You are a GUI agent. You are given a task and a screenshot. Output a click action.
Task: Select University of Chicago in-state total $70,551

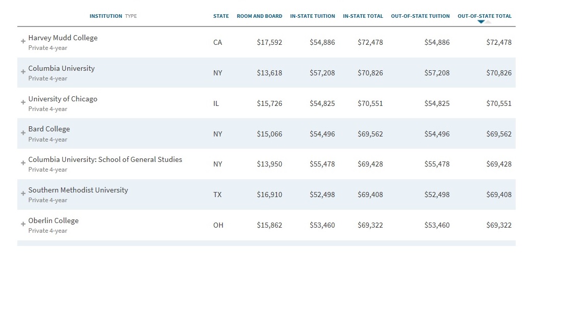(370, 103)
